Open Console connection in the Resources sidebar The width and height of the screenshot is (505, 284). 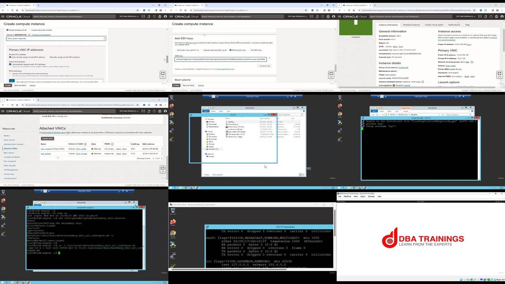12,157
